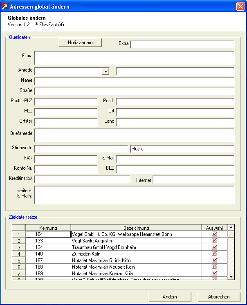The width and height of the screenshot is (247, 305).
Task: Focus the Internet input field
Action: [x=193, y=179]
